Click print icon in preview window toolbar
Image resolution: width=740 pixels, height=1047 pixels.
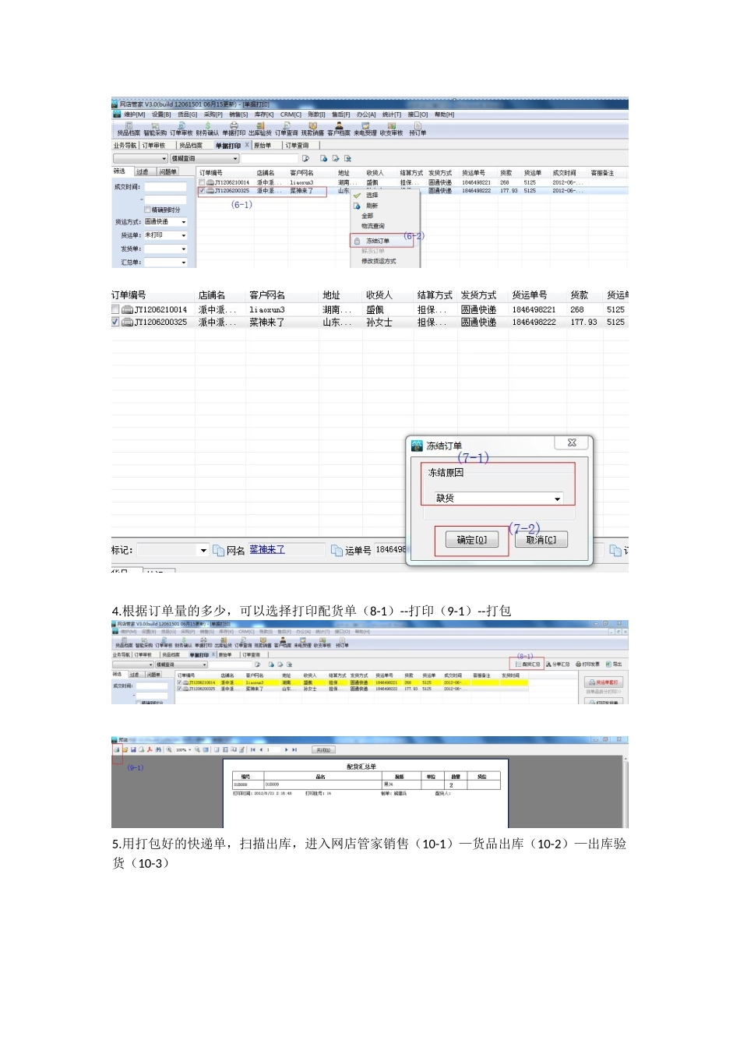(118, 749)
